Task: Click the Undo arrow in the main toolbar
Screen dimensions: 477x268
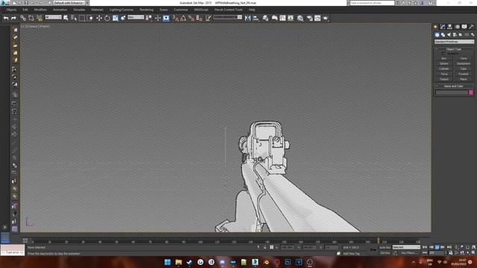Action: (x=6, y=18)
